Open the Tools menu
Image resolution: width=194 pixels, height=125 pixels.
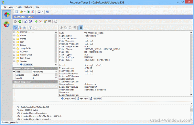tap(19, 7)
